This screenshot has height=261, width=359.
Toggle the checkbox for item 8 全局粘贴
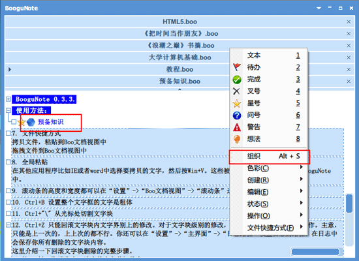8,162
